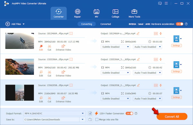
Task: Edit the 15553064 source video
Action: coord(41,74)
